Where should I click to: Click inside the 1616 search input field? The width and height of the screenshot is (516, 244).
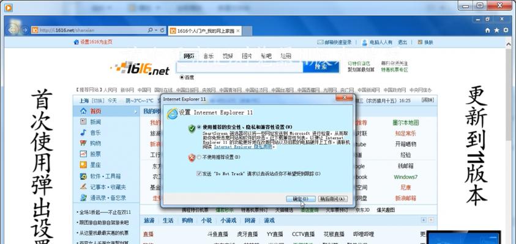coord(239,67)
